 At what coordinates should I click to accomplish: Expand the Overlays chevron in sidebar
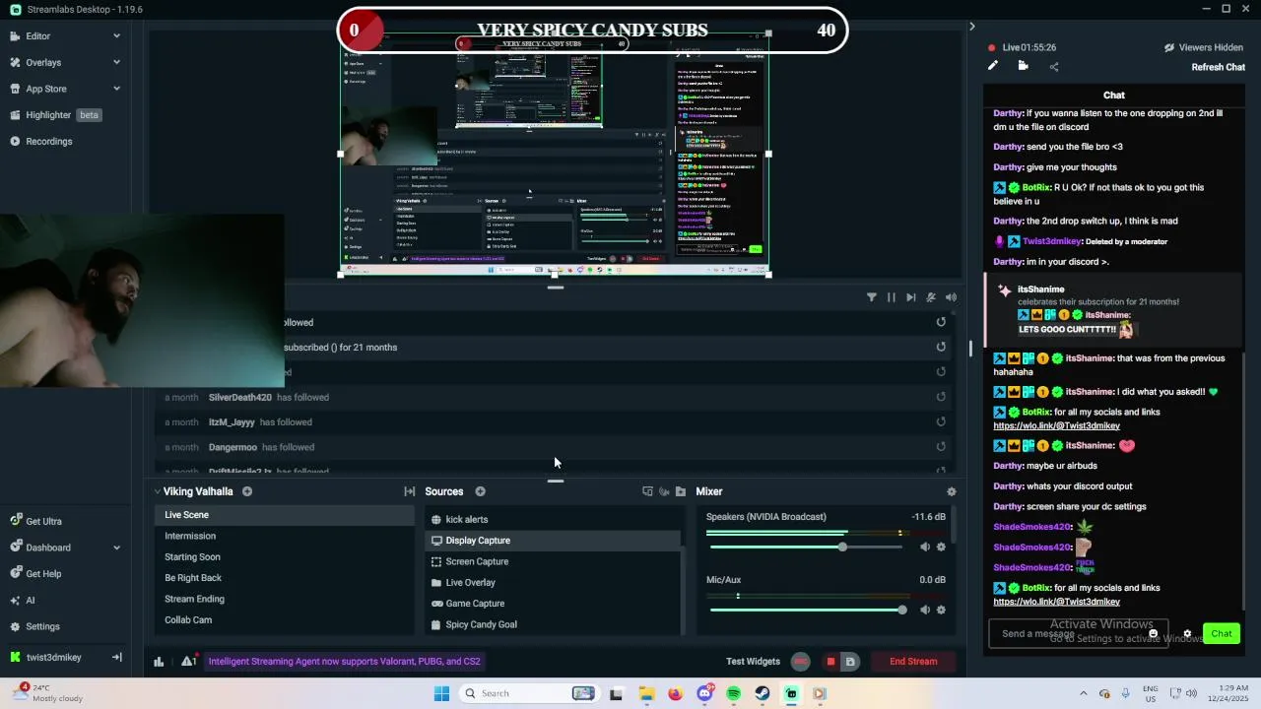pyautogui.click(x=116, y=63)
